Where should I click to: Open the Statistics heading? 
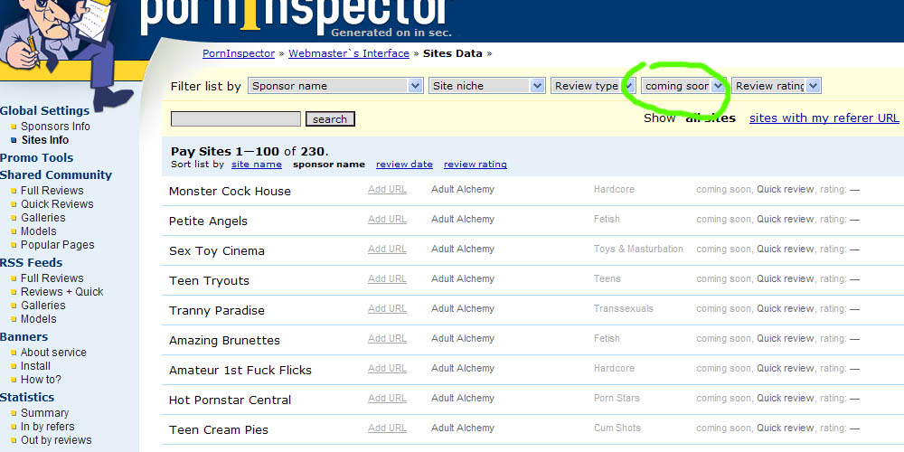27,397
